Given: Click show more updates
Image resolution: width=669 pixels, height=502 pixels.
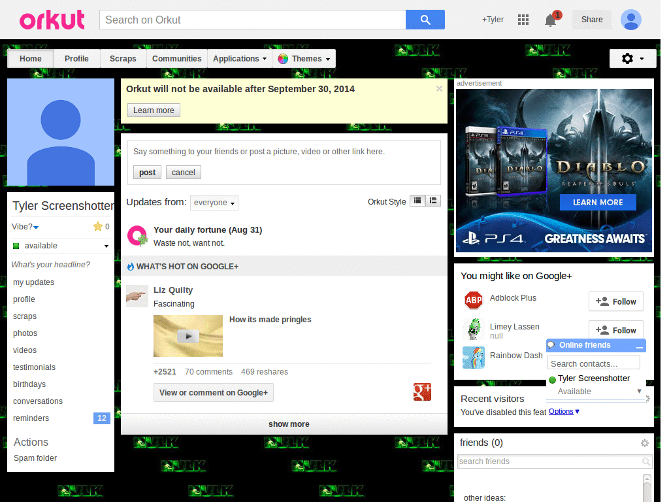Looking at the screenshot, I should click(284, 424).
